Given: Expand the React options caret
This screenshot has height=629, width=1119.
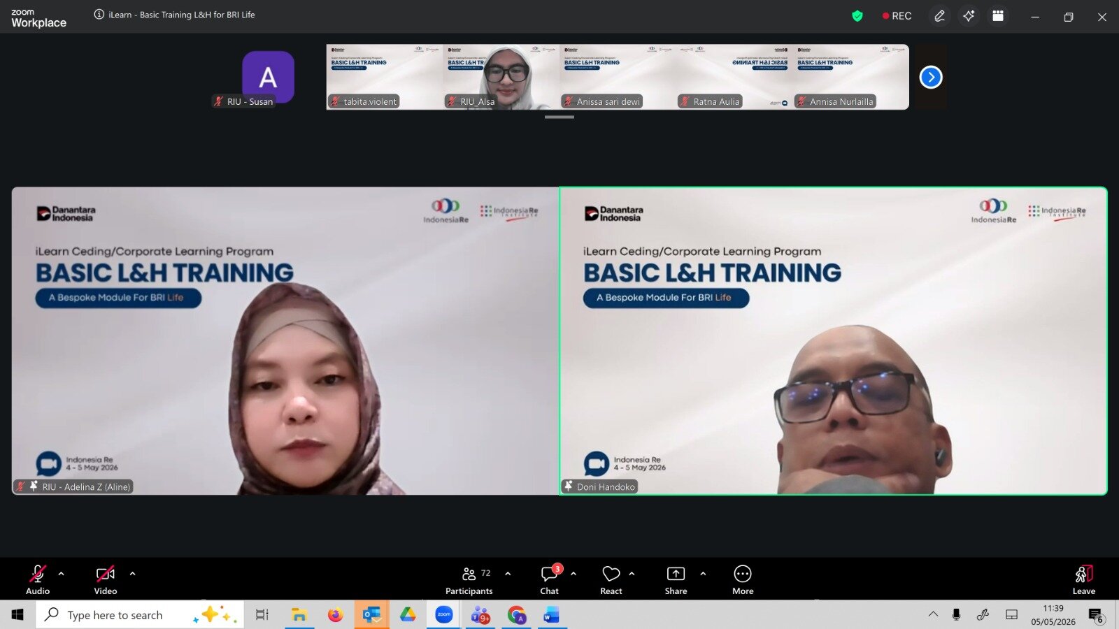Looking at the screenshot, I should (x=632, y=574).
